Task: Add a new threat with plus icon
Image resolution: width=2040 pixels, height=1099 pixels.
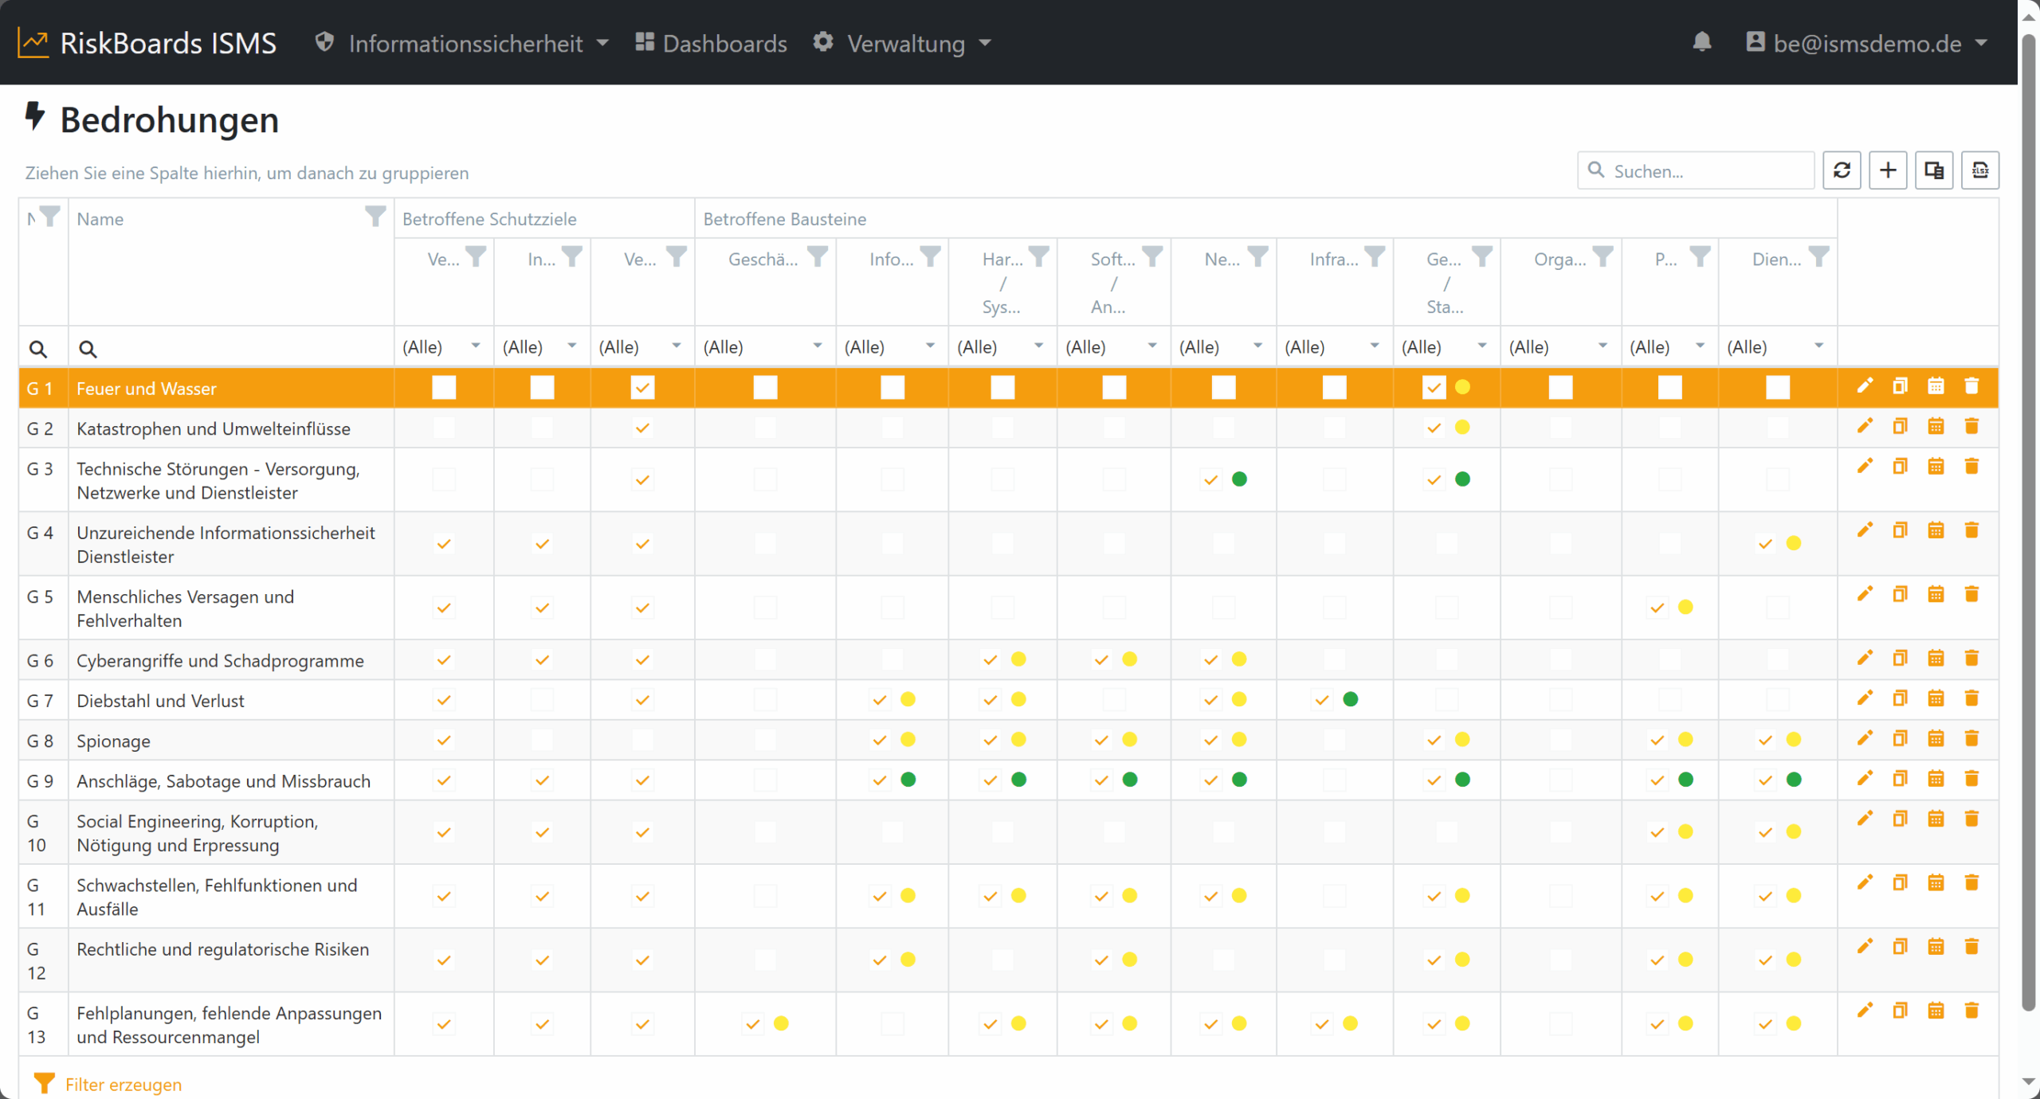Action: (x=1888, y=170)
